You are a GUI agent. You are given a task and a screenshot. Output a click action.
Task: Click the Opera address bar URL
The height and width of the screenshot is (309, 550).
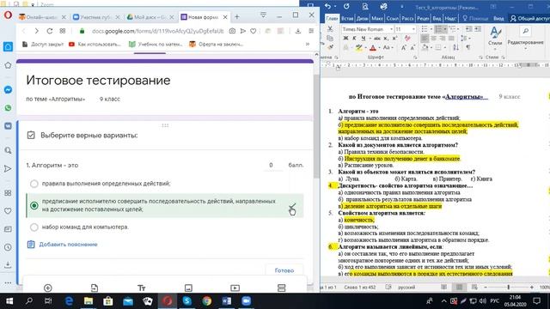tap(157, 31)
